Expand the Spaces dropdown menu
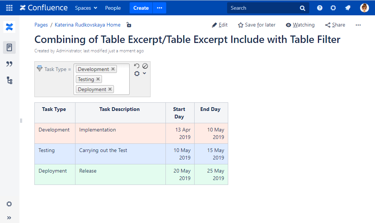This screenshot has height=223, width=375. [x=86, y=8]
